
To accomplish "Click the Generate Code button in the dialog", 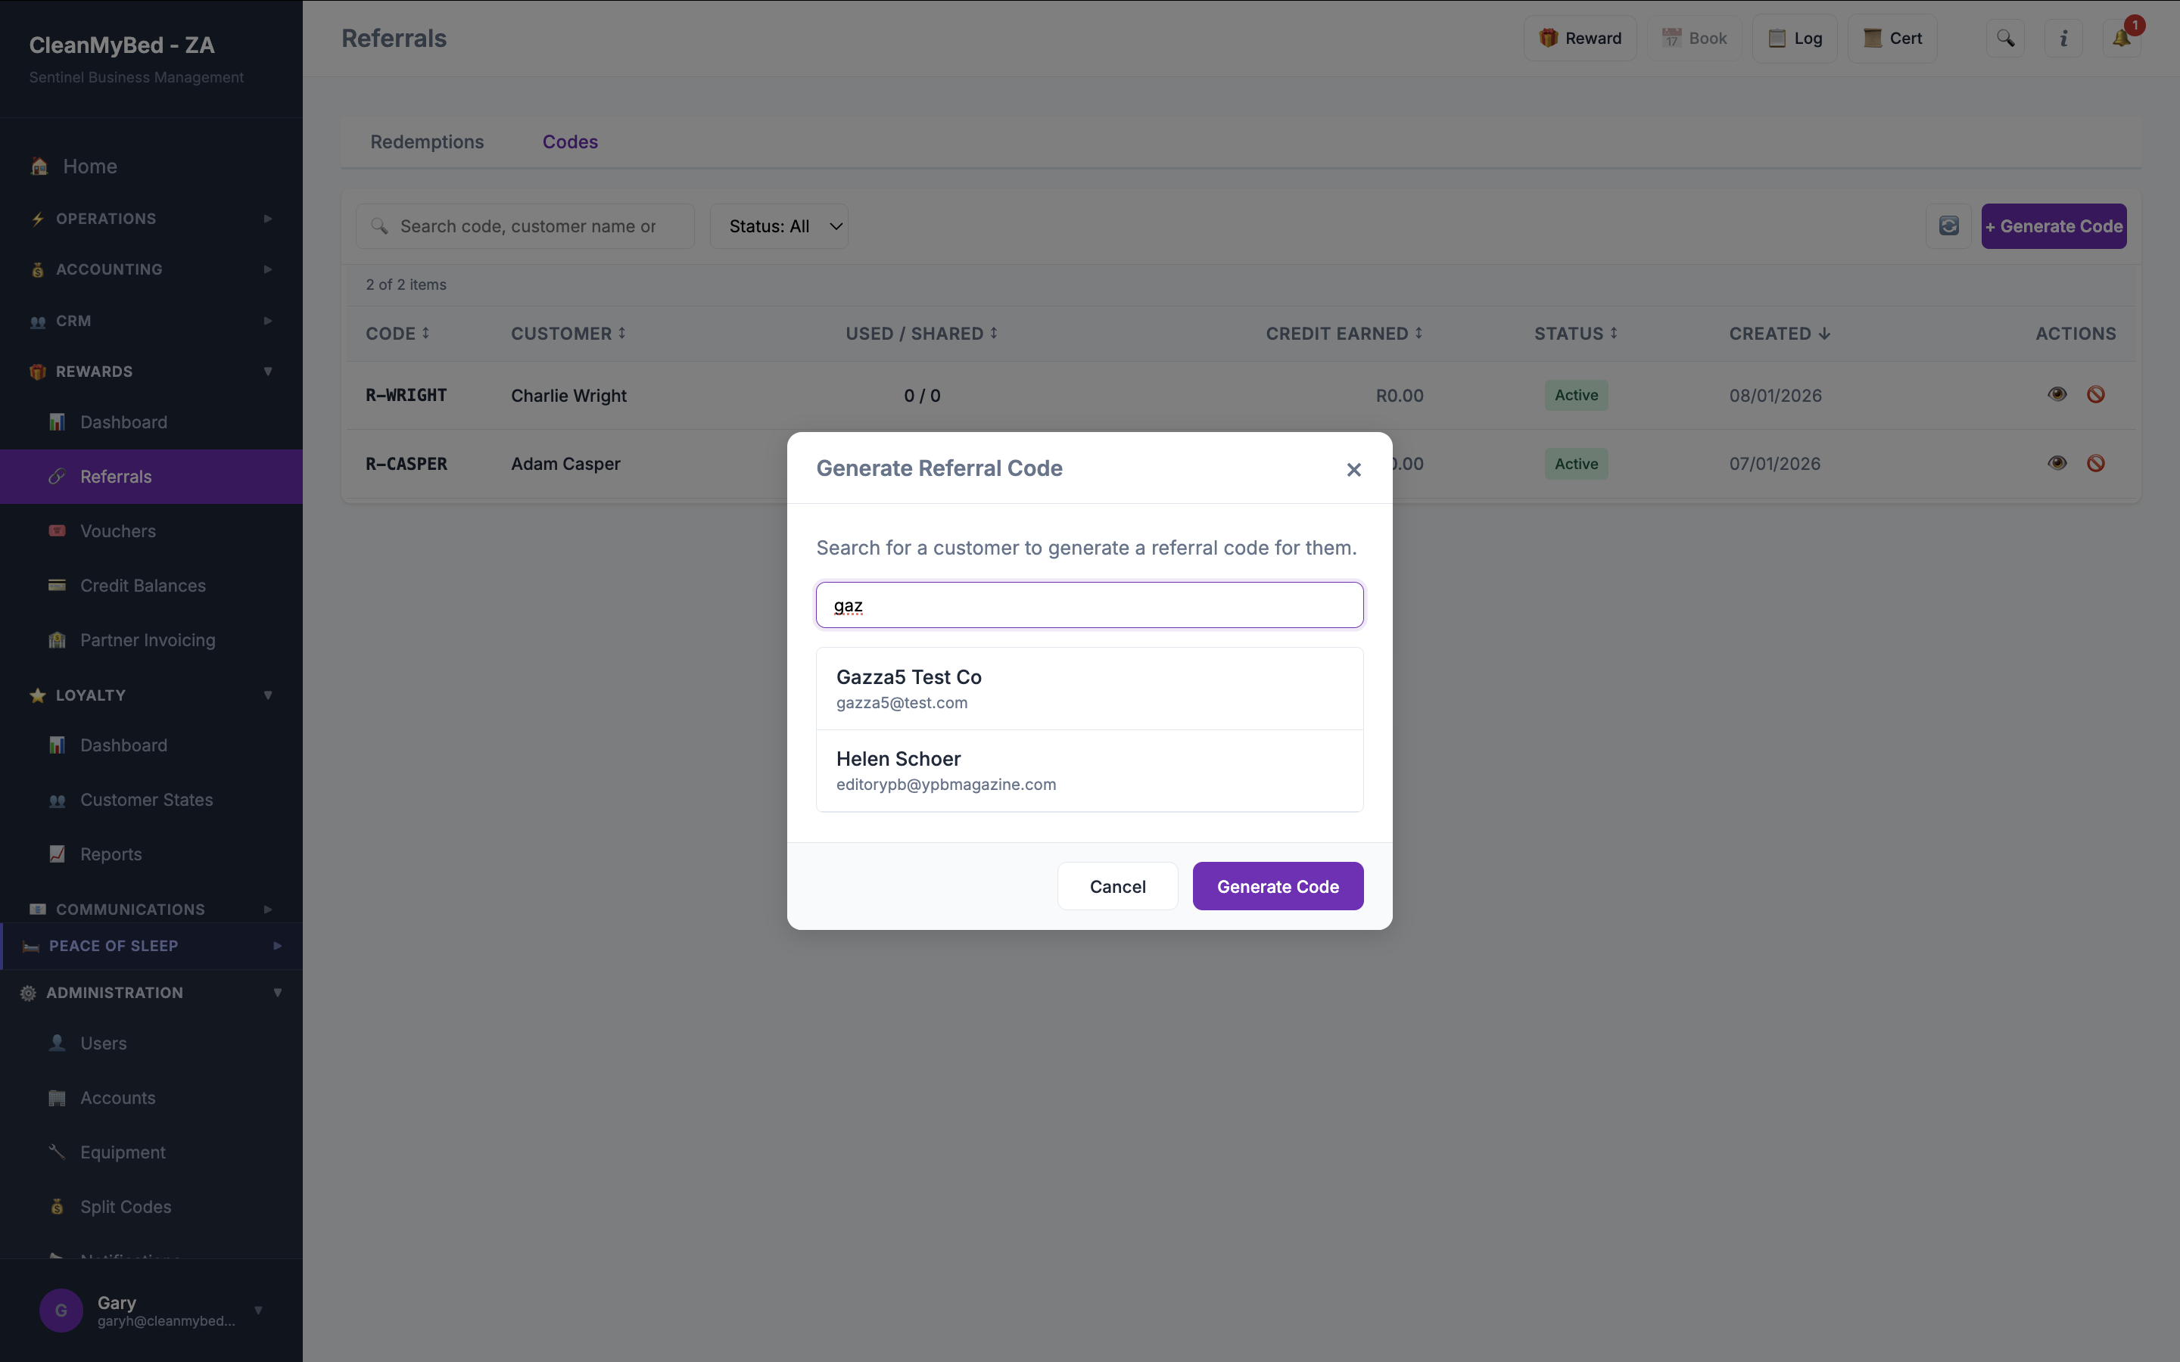I will click(x=1278, y=886).
